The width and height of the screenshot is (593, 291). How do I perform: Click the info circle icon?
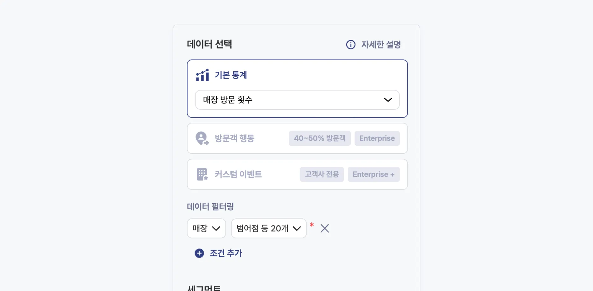(x=351, y=44)
